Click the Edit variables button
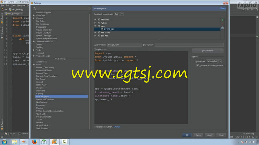Screen dimensions: 259x145 pyautogui.click(x=208, y=51)
